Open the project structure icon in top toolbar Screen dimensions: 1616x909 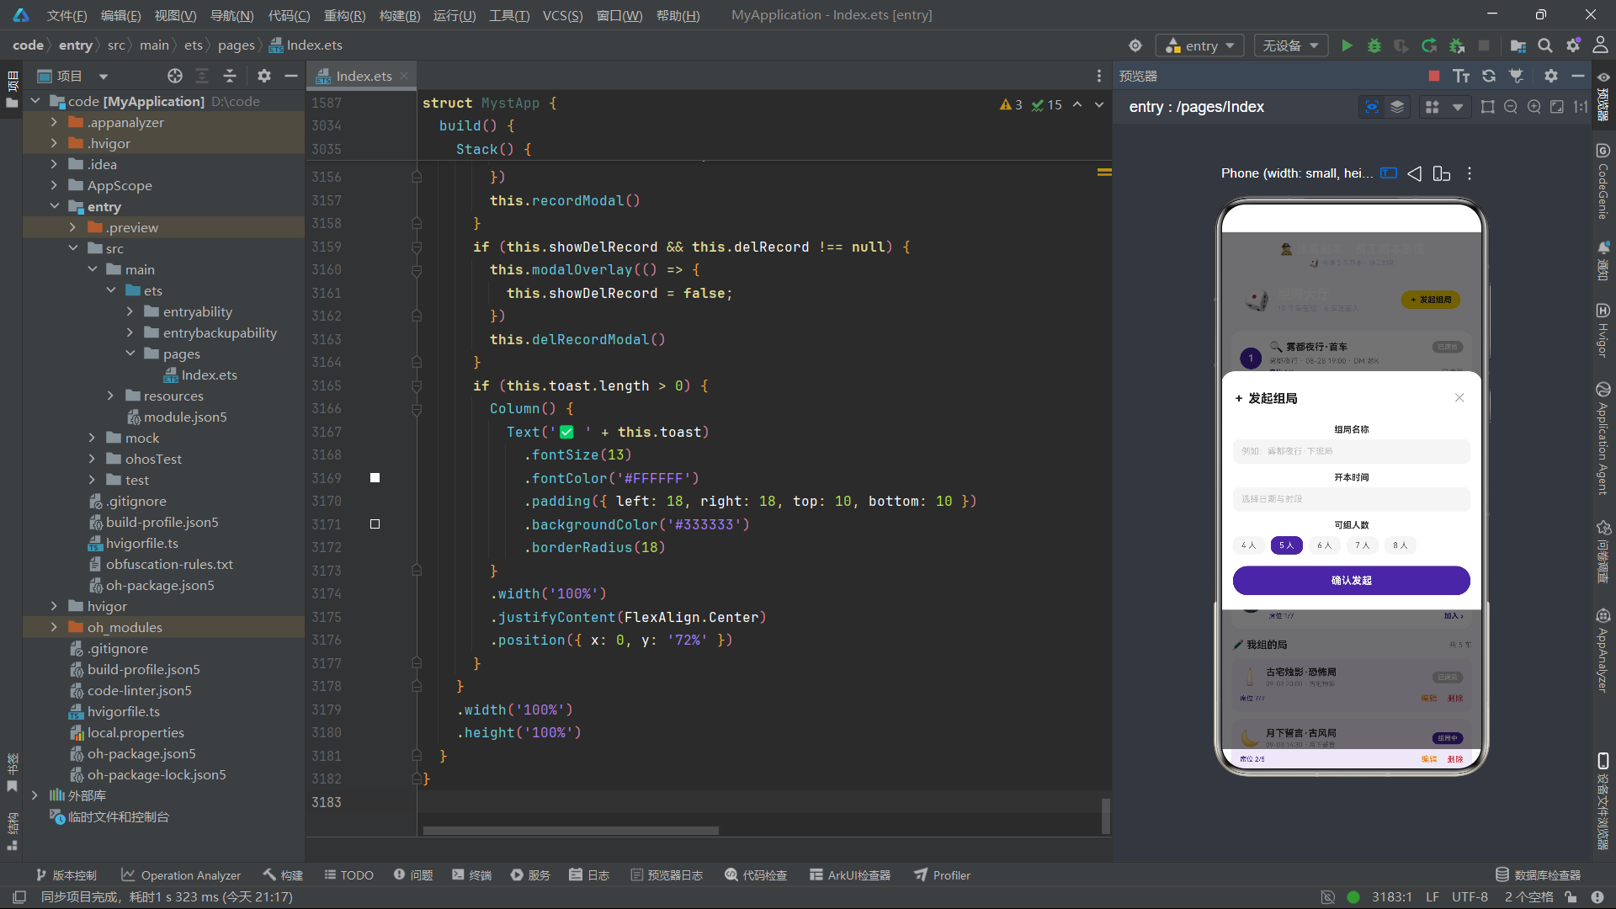(1518, 45)
